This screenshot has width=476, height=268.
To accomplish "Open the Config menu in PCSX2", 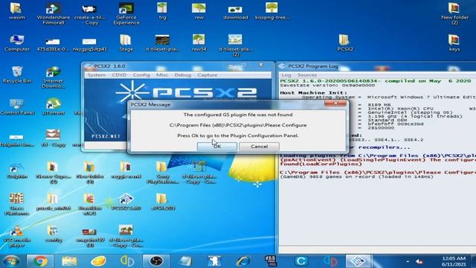I will pos(141,74).
